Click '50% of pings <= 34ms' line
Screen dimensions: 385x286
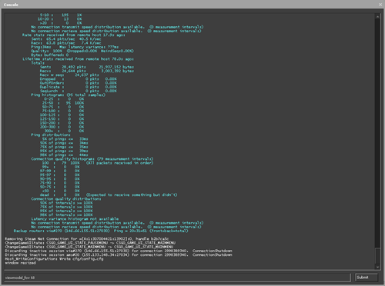pyautogui.click(x=64, y=143)
